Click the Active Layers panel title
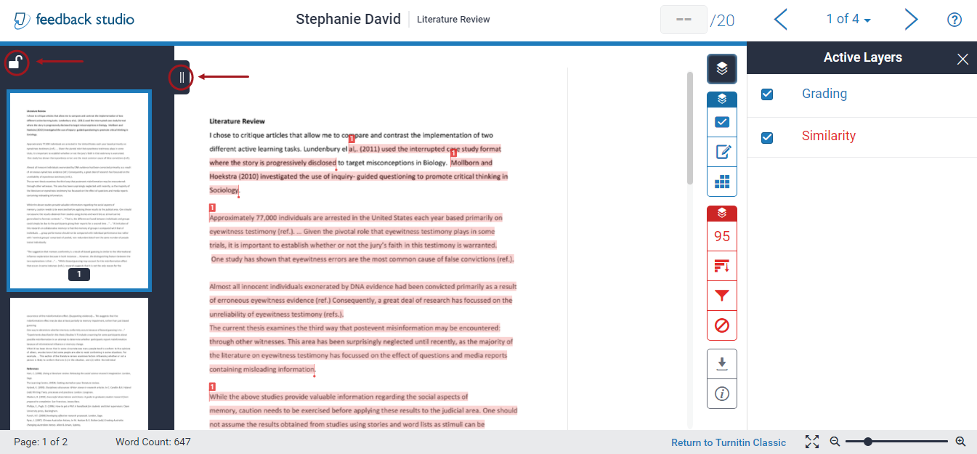This screenshot has height=454, width=977. tap(863, 58)
